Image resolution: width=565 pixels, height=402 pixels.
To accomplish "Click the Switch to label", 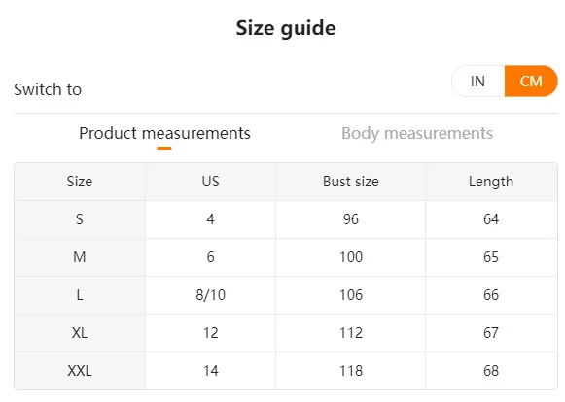I will tap(48, 89).
